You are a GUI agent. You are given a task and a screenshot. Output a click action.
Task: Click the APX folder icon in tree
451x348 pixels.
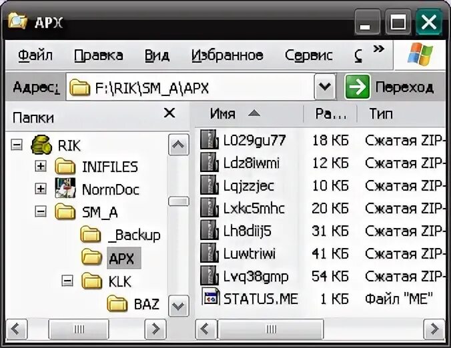pos(92,257)
